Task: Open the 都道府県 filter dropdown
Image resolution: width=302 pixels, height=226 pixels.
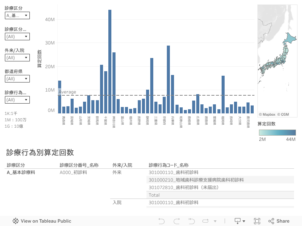Action: tap(17, 79)
